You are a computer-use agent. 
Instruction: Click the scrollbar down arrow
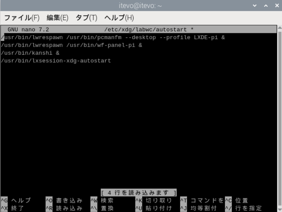tap(279, 209)
